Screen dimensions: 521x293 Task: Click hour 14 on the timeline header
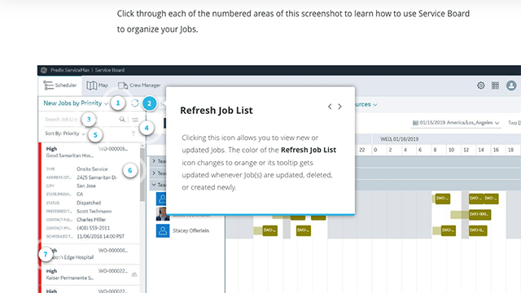[x=481, y=150]
